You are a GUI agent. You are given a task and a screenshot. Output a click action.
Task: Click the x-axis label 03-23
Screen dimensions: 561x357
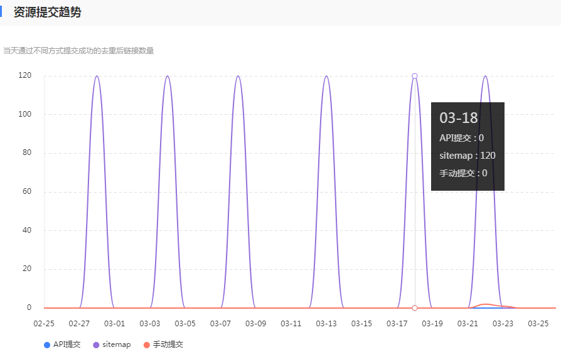coord(503,324)
